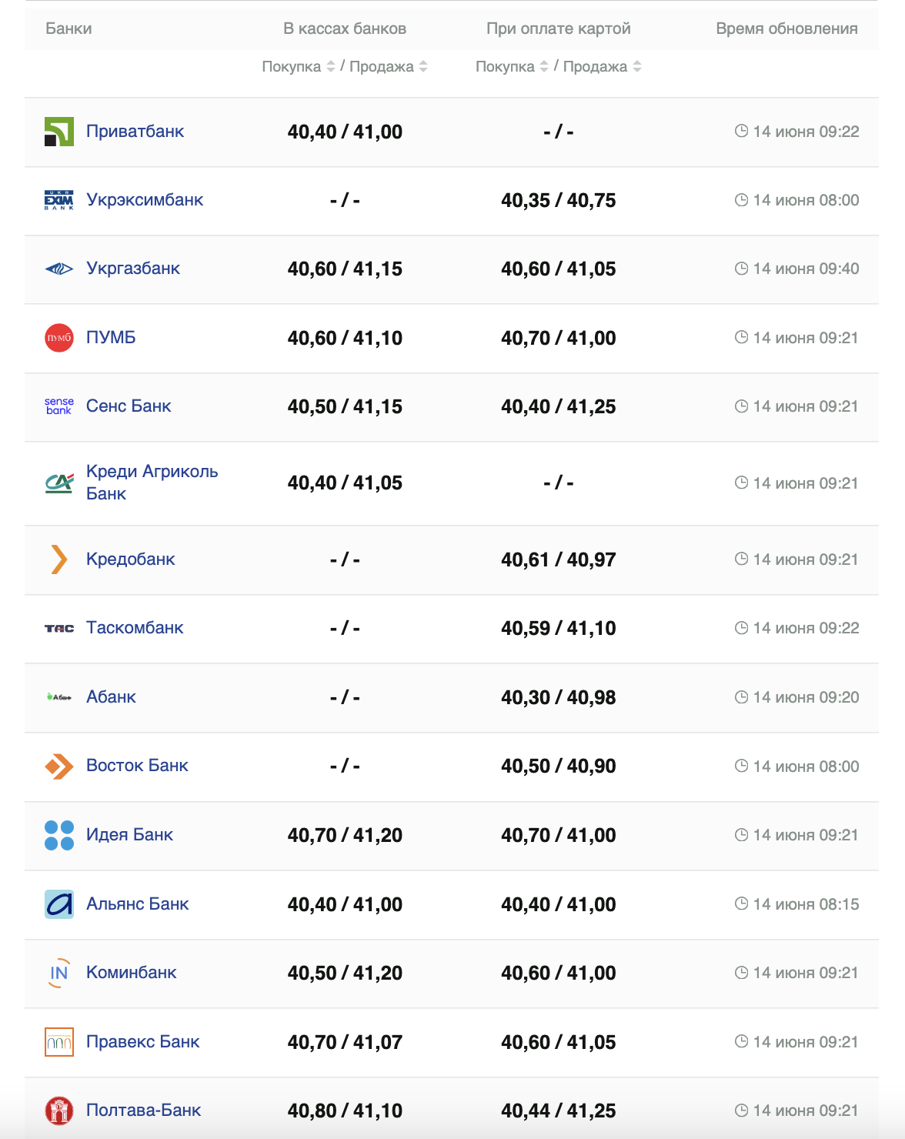The height and width of the screenshot is (1139, 905).
Task: Click the Полтава-Банк red emblem logo
Action: coord(59,1111)
